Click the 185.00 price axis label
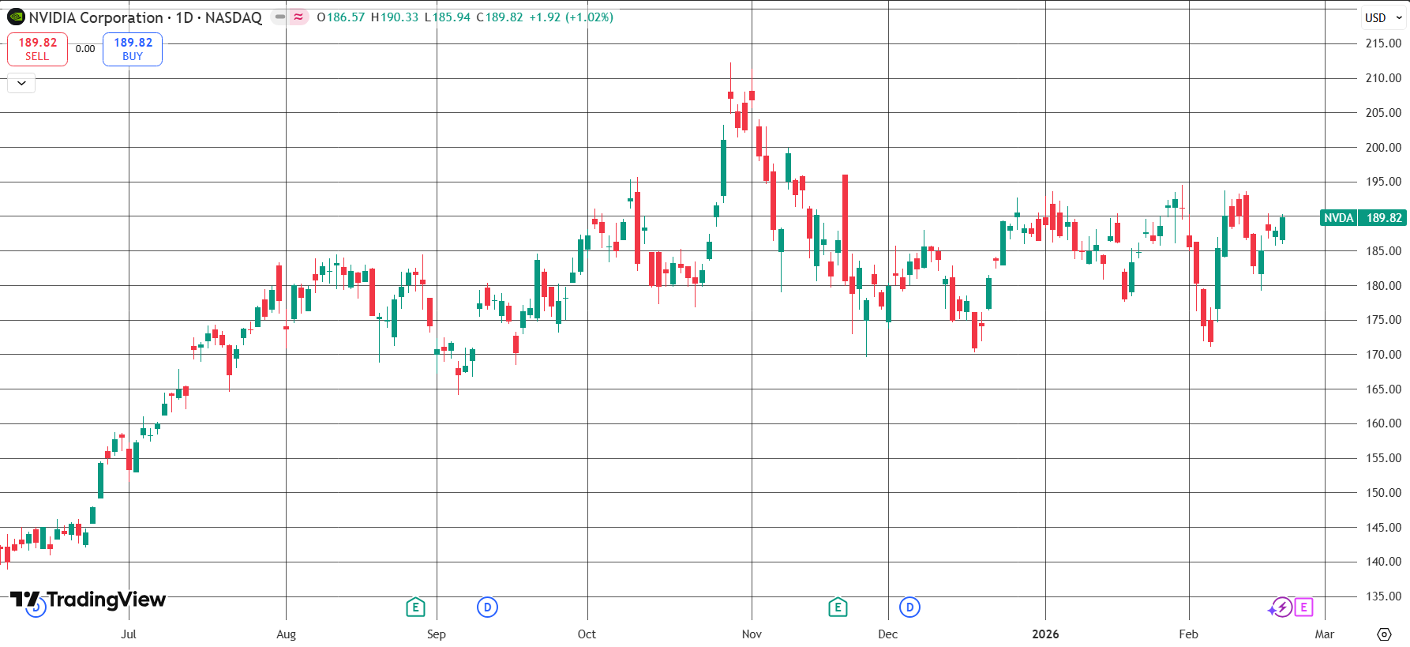 [x=1383, y=251]
